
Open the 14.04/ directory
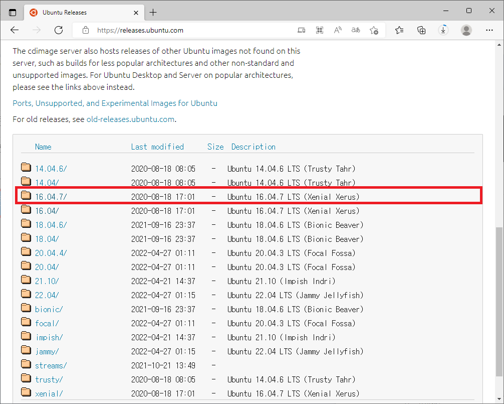click(x=47, y=183)
